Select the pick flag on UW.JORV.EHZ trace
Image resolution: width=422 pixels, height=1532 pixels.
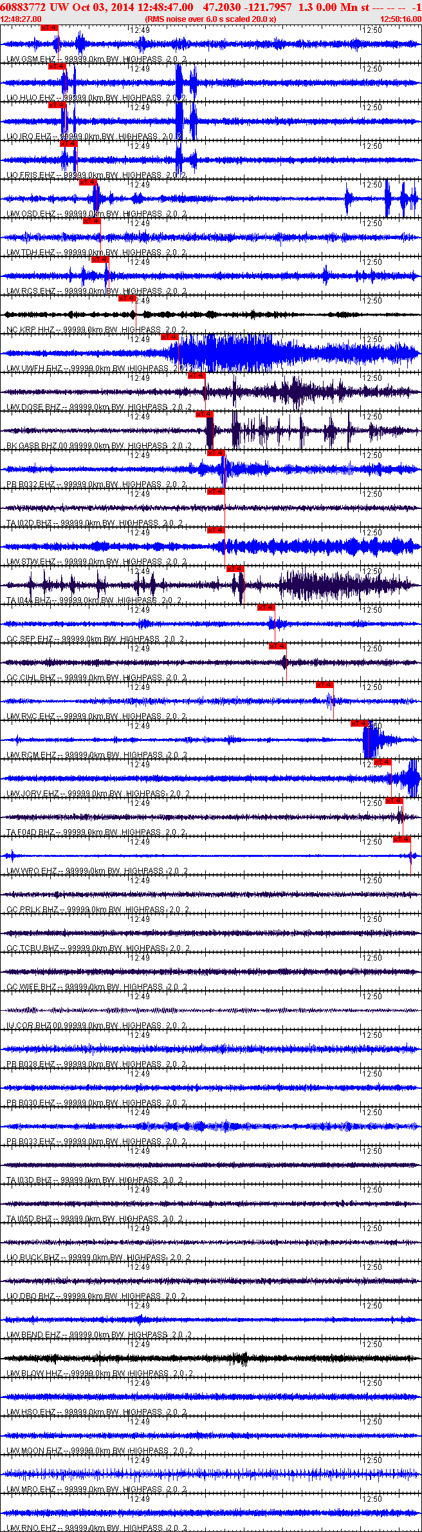(x=383, y=762)
